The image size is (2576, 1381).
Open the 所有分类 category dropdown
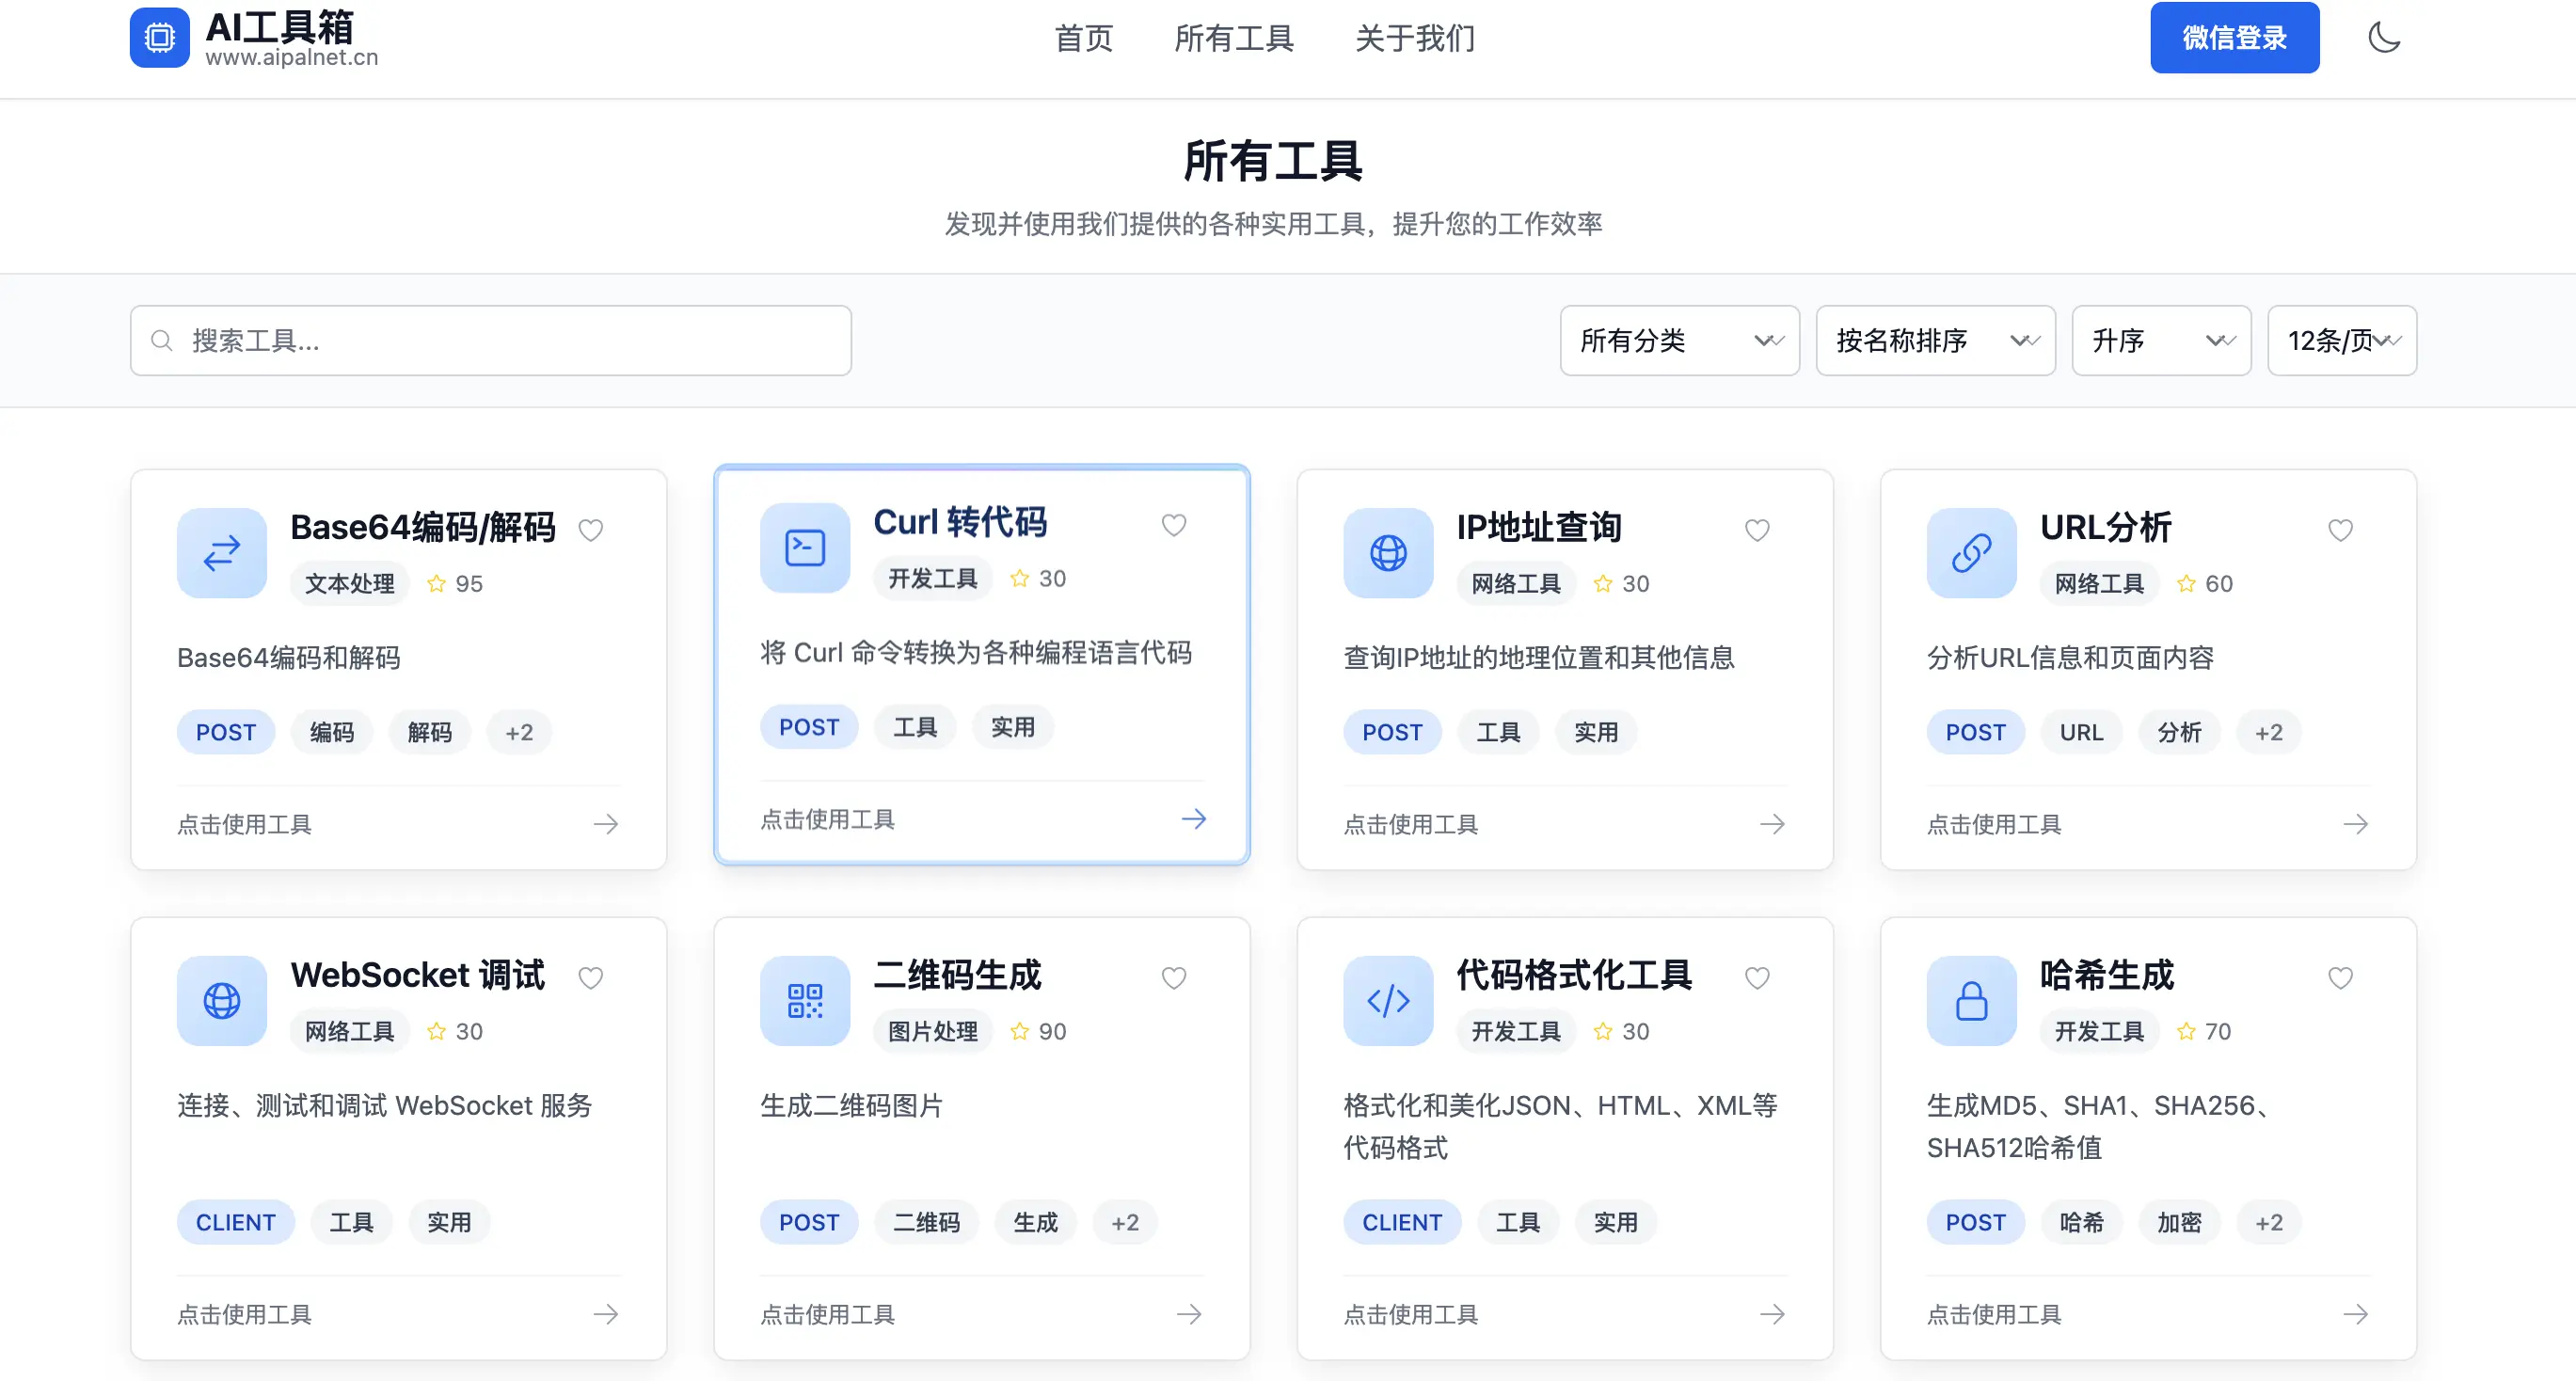click(1679, 341)
